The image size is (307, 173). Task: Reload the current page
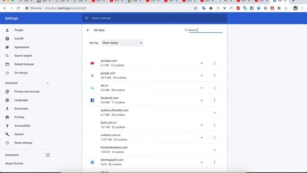[x=18, y=8]
